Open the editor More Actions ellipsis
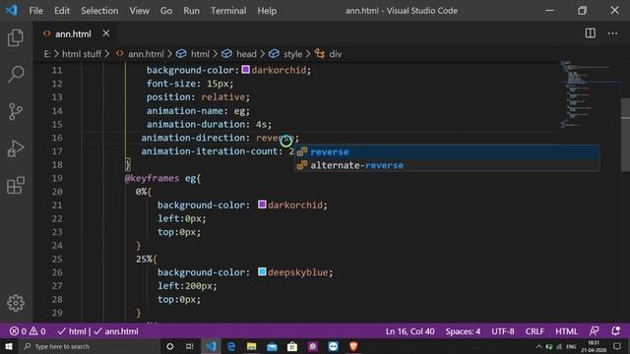Image resolution: width=630 pixels, height=354 pixels. [612, 33]
